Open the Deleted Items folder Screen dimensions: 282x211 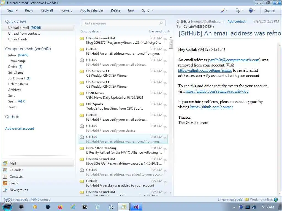click(x=18, y=84)
